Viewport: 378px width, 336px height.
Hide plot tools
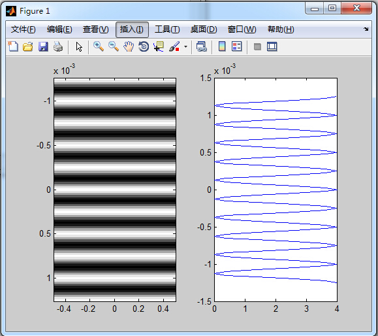pos(257,46)
